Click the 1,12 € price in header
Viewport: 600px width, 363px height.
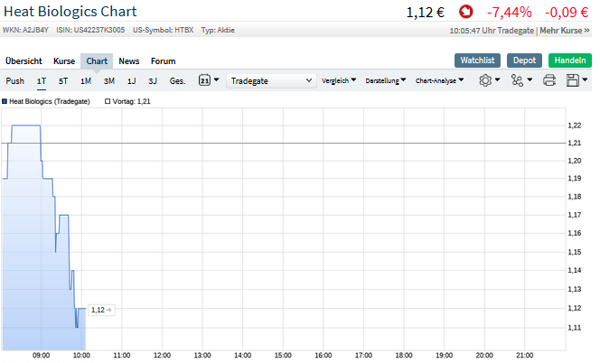(x=425, y=13)
